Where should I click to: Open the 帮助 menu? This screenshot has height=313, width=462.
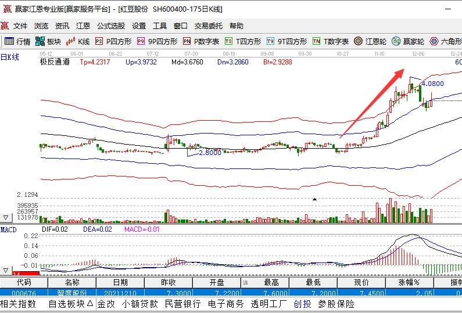coord(237,26)
